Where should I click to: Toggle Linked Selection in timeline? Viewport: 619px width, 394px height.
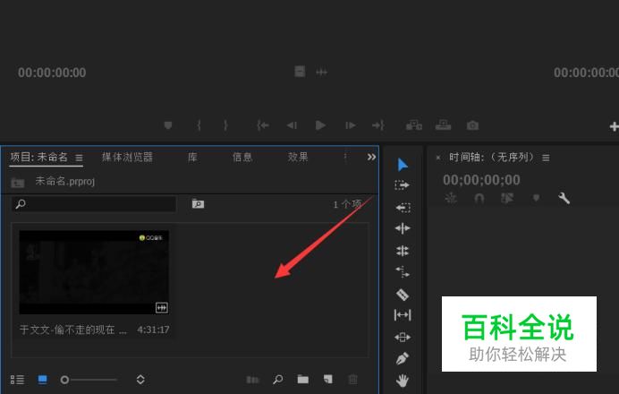click(x=507, y=198)
